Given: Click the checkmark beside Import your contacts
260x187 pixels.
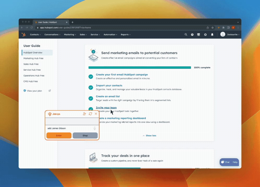Looking at the screenshot, I should tap(91, 88).
